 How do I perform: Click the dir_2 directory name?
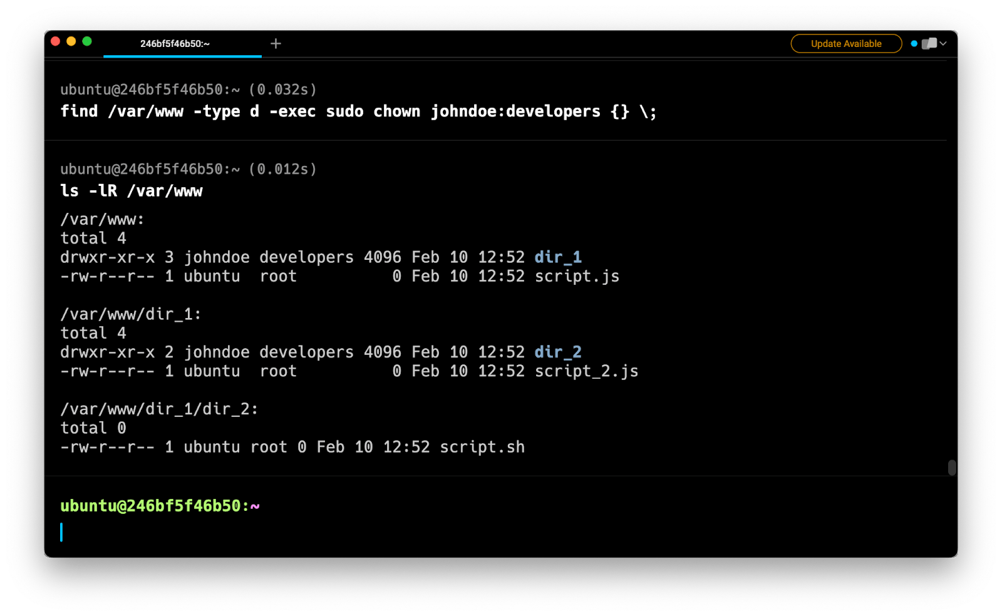click(558, 352)
